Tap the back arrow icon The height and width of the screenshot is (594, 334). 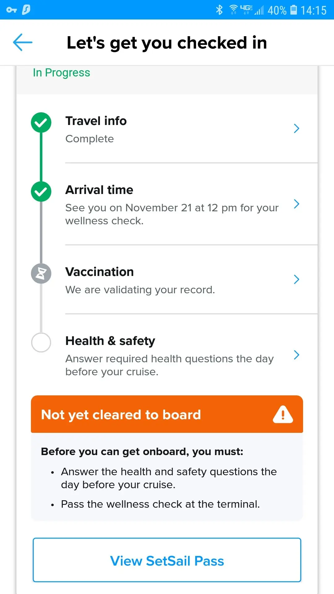pos(23,42)
